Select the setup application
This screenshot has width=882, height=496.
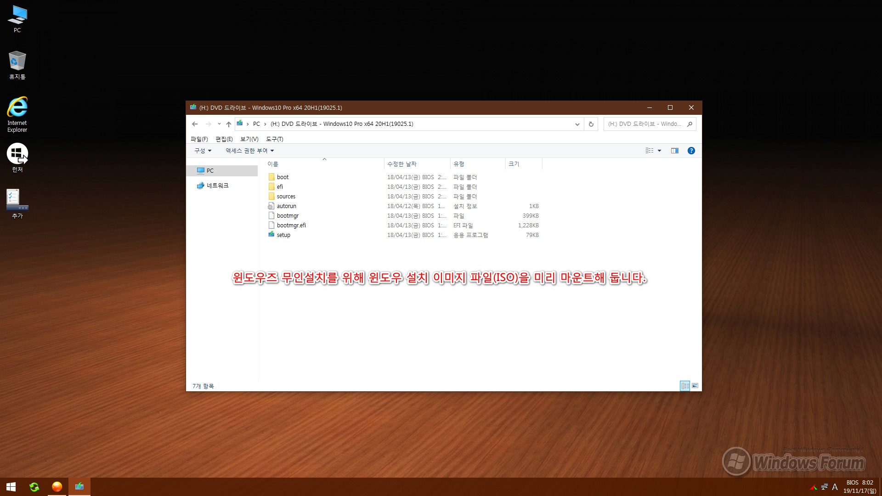(x=283, y=235)
